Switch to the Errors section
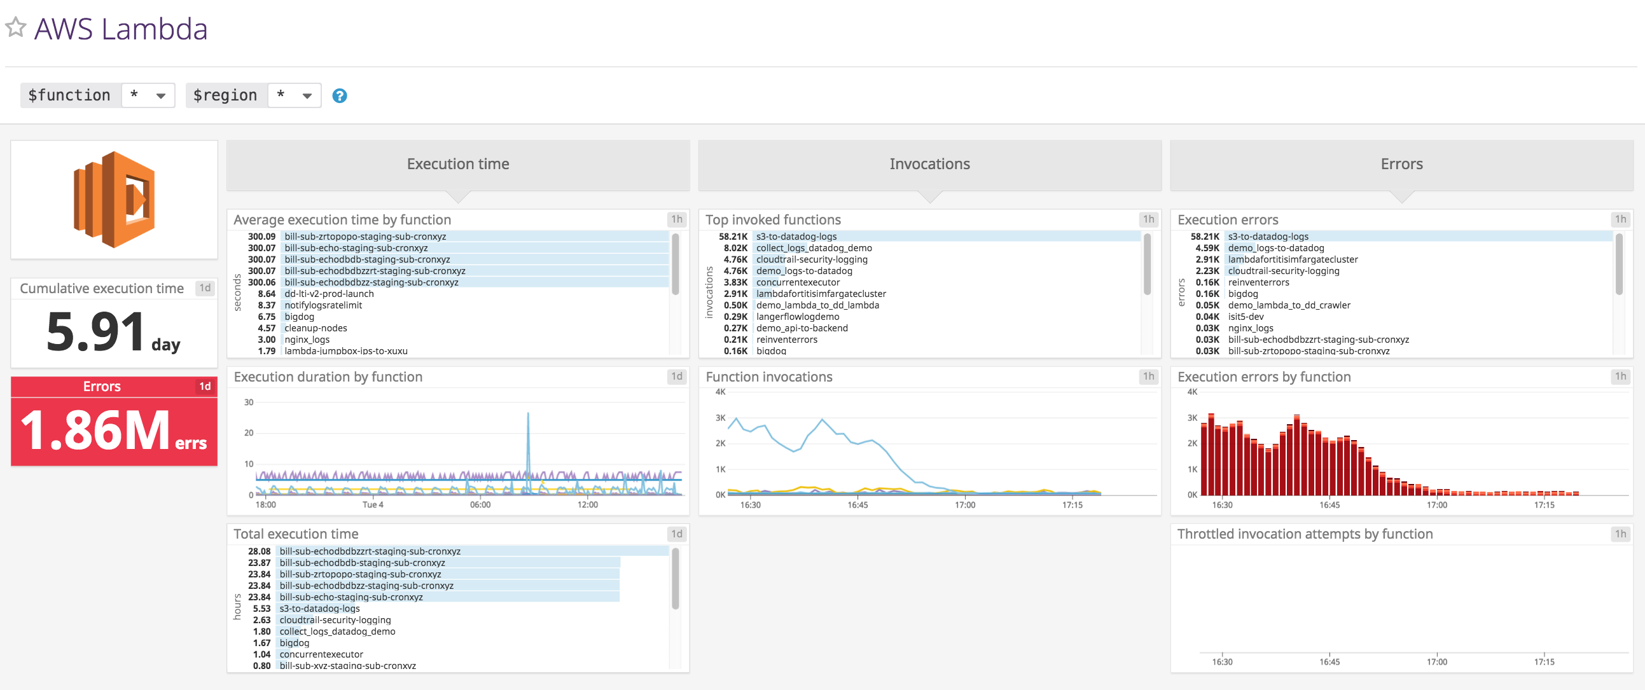Screen dimensions: 1645x690 click(x=1402, y=164)
